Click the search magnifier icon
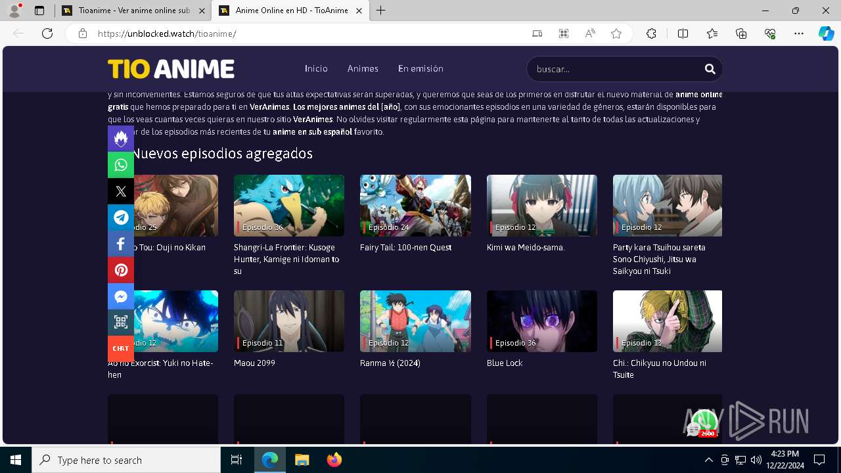Screen dimensions: 841x473 click(710, 69)
